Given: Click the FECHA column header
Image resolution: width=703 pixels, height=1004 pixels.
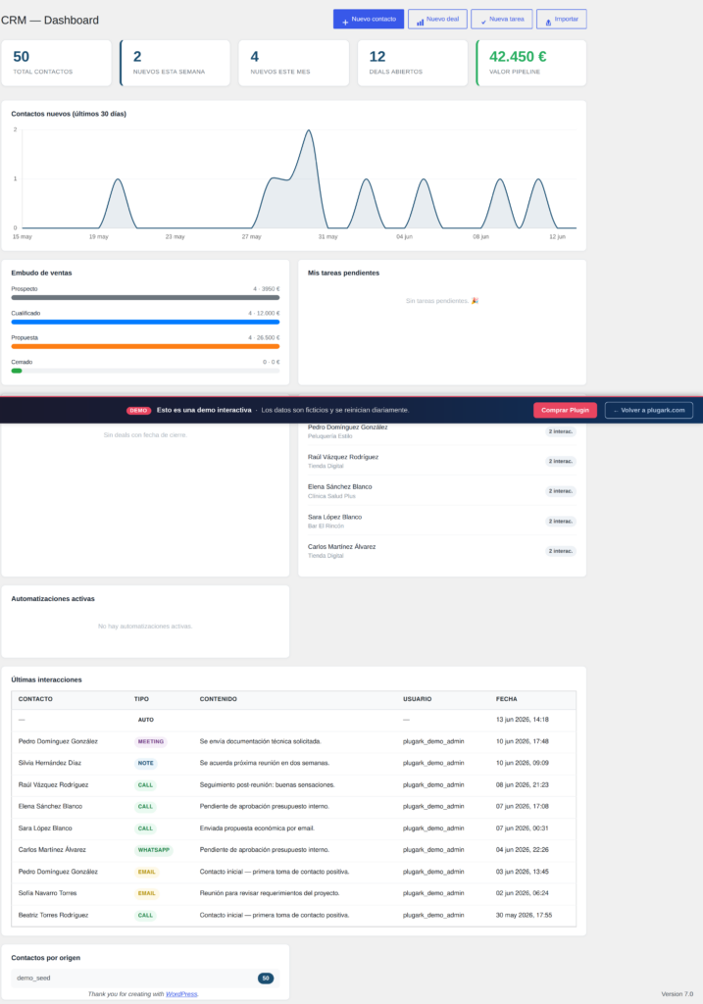Looking at the screenshot, I should [x=507, y=699].
